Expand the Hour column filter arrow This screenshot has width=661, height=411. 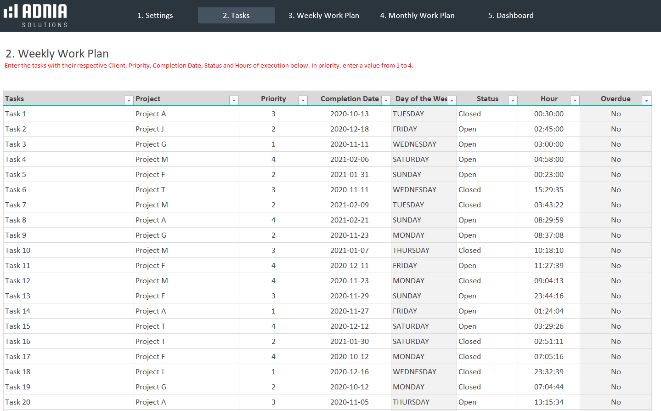click(574, 101)
